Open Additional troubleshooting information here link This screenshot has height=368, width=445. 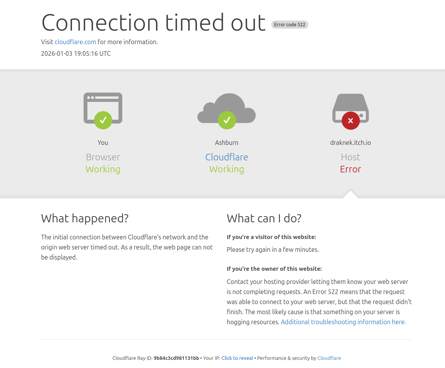click(x=343, y=322)
